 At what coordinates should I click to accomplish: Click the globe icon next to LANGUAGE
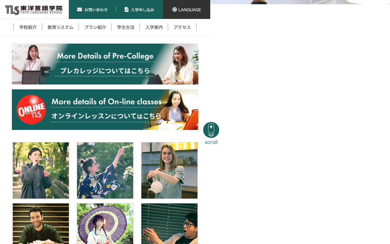(175, 9)
